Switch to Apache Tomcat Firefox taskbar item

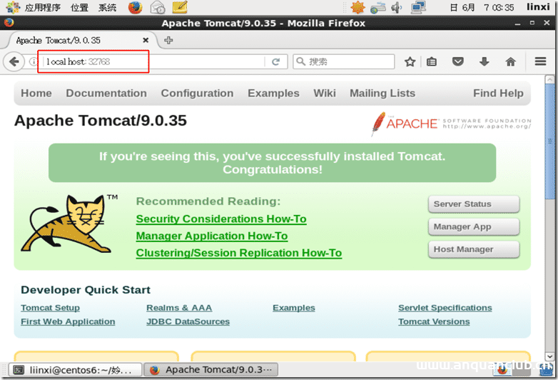coord(210,370)
